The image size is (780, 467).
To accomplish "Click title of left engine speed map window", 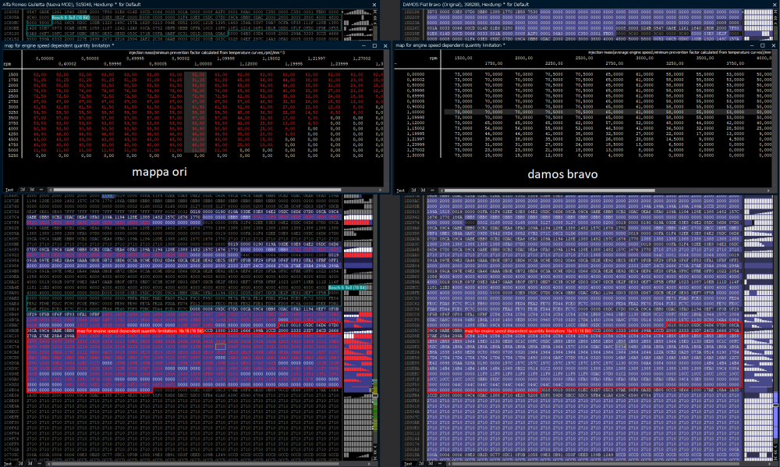I will coord(59,45).
